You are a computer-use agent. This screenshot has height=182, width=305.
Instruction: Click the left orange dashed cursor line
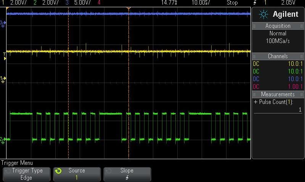point(68,83)
